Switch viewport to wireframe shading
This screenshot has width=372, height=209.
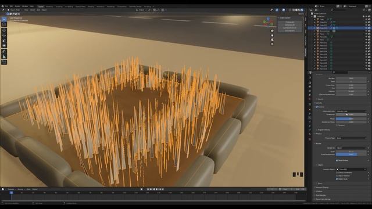(x=294, y=10)
